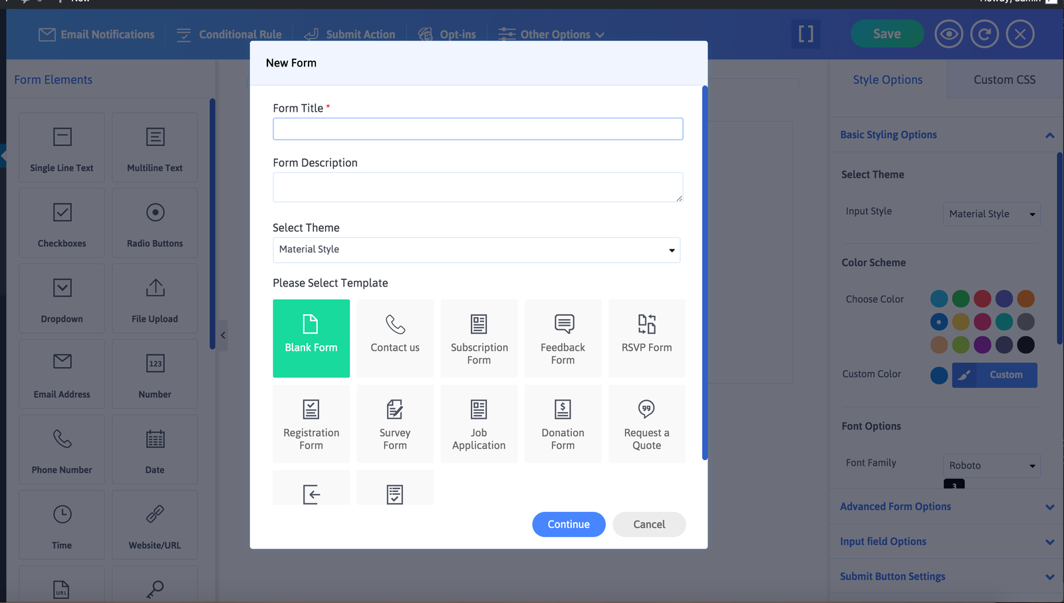
Task: Open the Font Family dropdown
Action: [x=991, y=465]
